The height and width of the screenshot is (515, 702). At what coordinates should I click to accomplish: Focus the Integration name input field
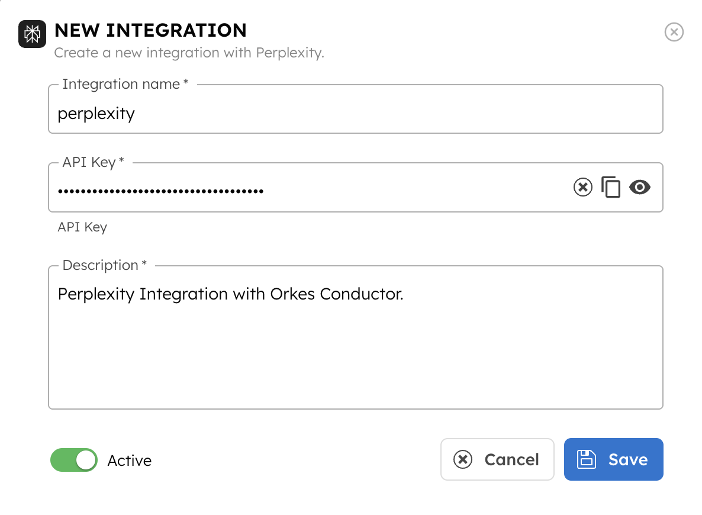pos(355,113)
